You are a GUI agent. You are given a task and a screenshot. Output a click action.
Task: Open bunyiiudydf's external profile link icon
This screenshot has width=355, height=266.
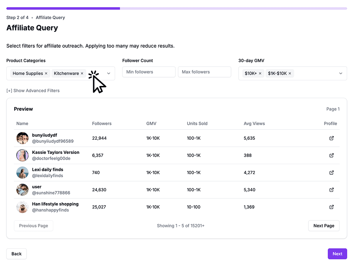[332, 138]
